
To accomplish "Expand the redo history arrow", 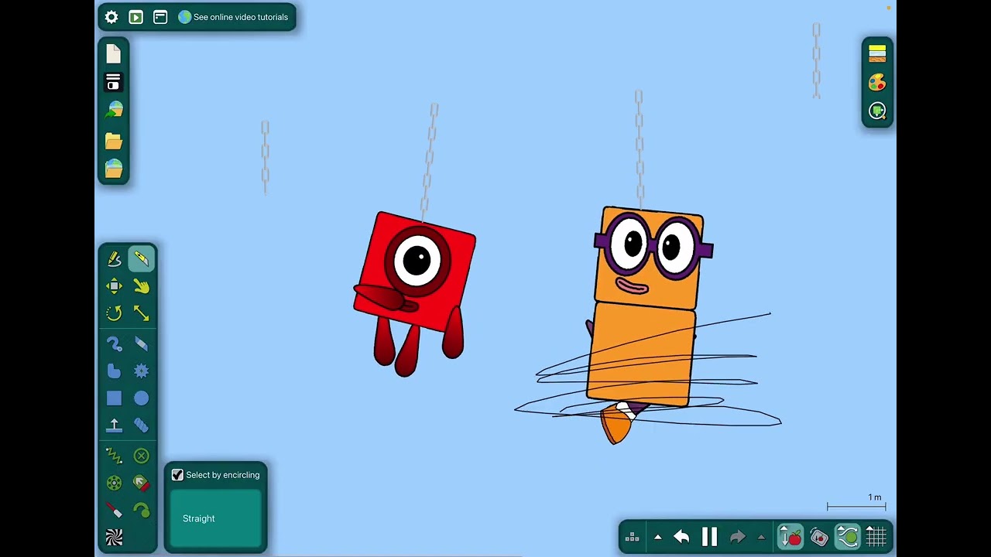I will coord(761,537).
